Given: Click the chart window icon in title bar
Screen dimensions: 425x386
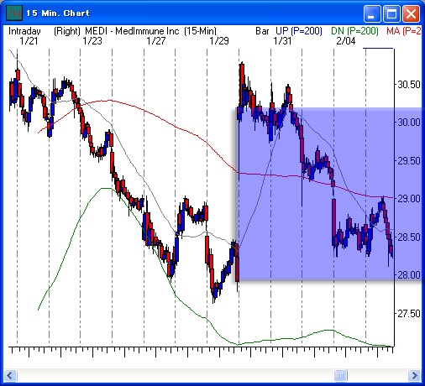Looking at the screenshot, I should (x=13, y=13).
